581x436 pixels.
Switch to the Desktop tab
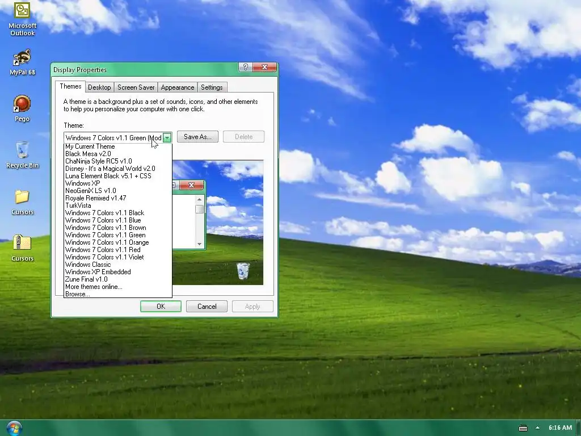pyautogui.click(x=99, y=87)
